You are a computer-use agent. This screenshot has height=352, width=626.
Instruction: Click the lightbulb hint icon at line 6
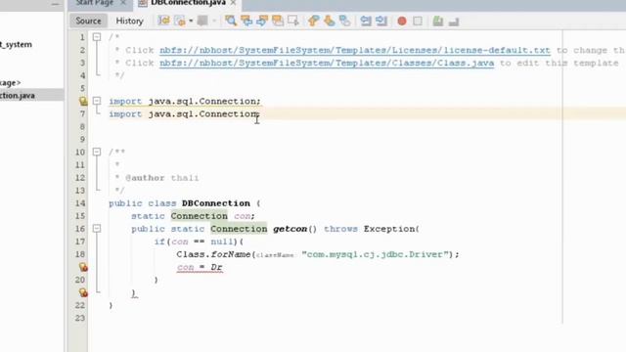82,101
